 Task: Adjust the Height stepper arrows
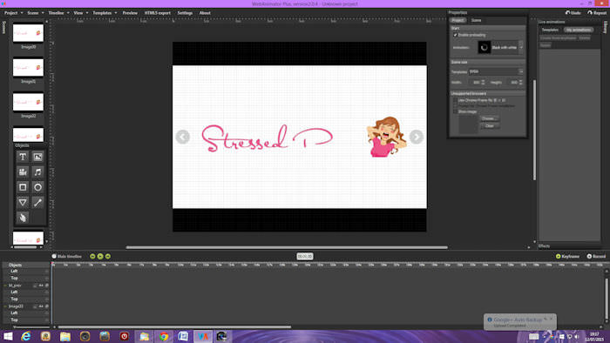pyautogui.click(x=520, y=83)
